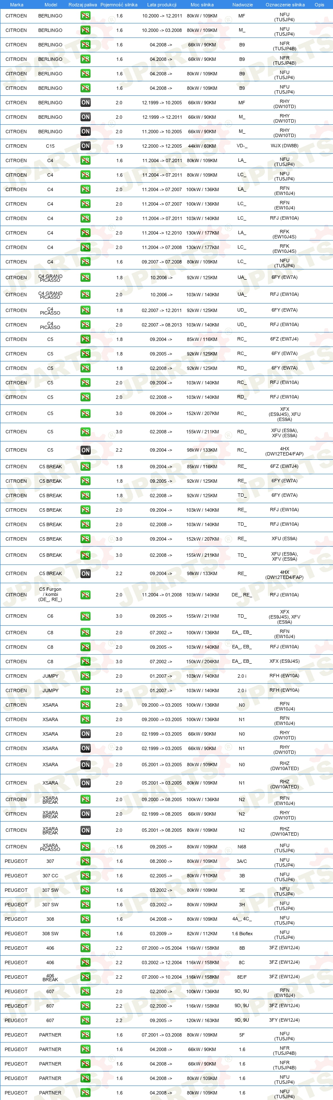Click the diesel icon in the C5 2.2 RC_ row
Image resolution: width=333 pixels, height=1100 pixels.
(86, 450)
